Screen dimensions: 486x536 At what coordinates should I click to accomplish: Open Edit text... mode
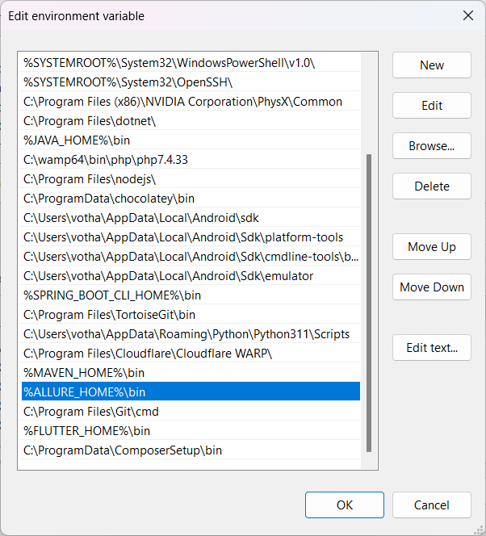click(x=432, y=347)
